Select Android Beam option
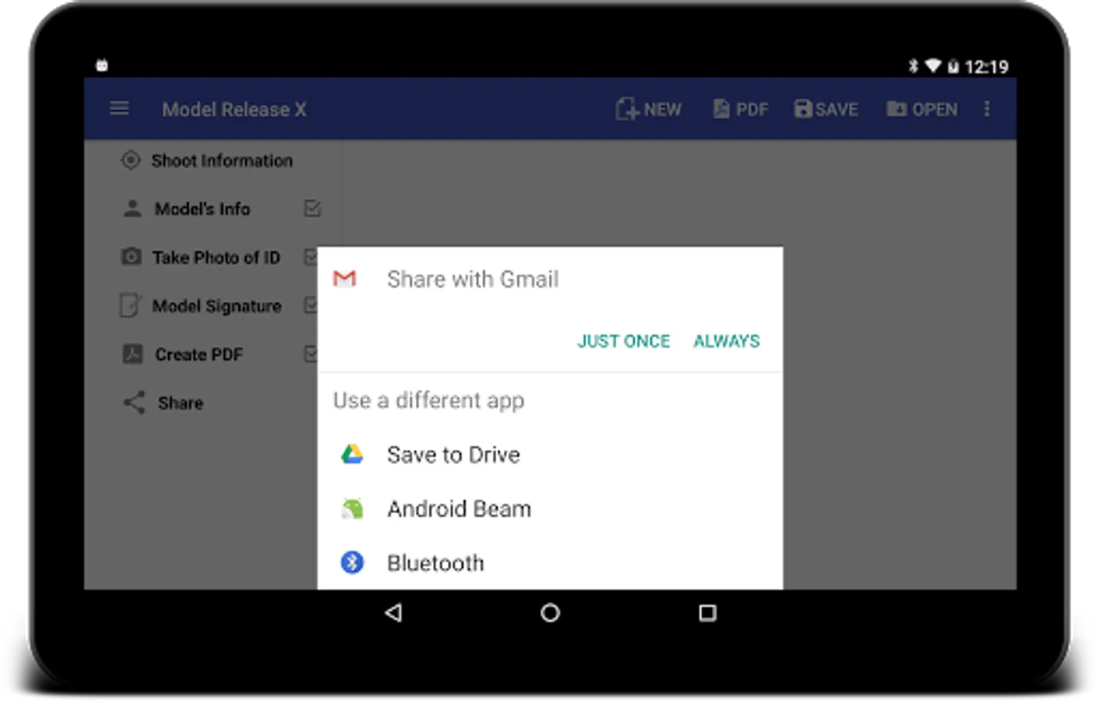Viewport: 1098px width, 703px height. click(x=550, y=509)
